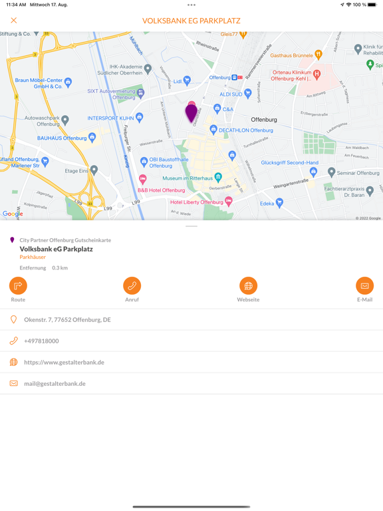383x511 pixels.
Task: Tap the Autowaschpark Offenburg marker
Action: pyautogui.click(x=65, y=120)
